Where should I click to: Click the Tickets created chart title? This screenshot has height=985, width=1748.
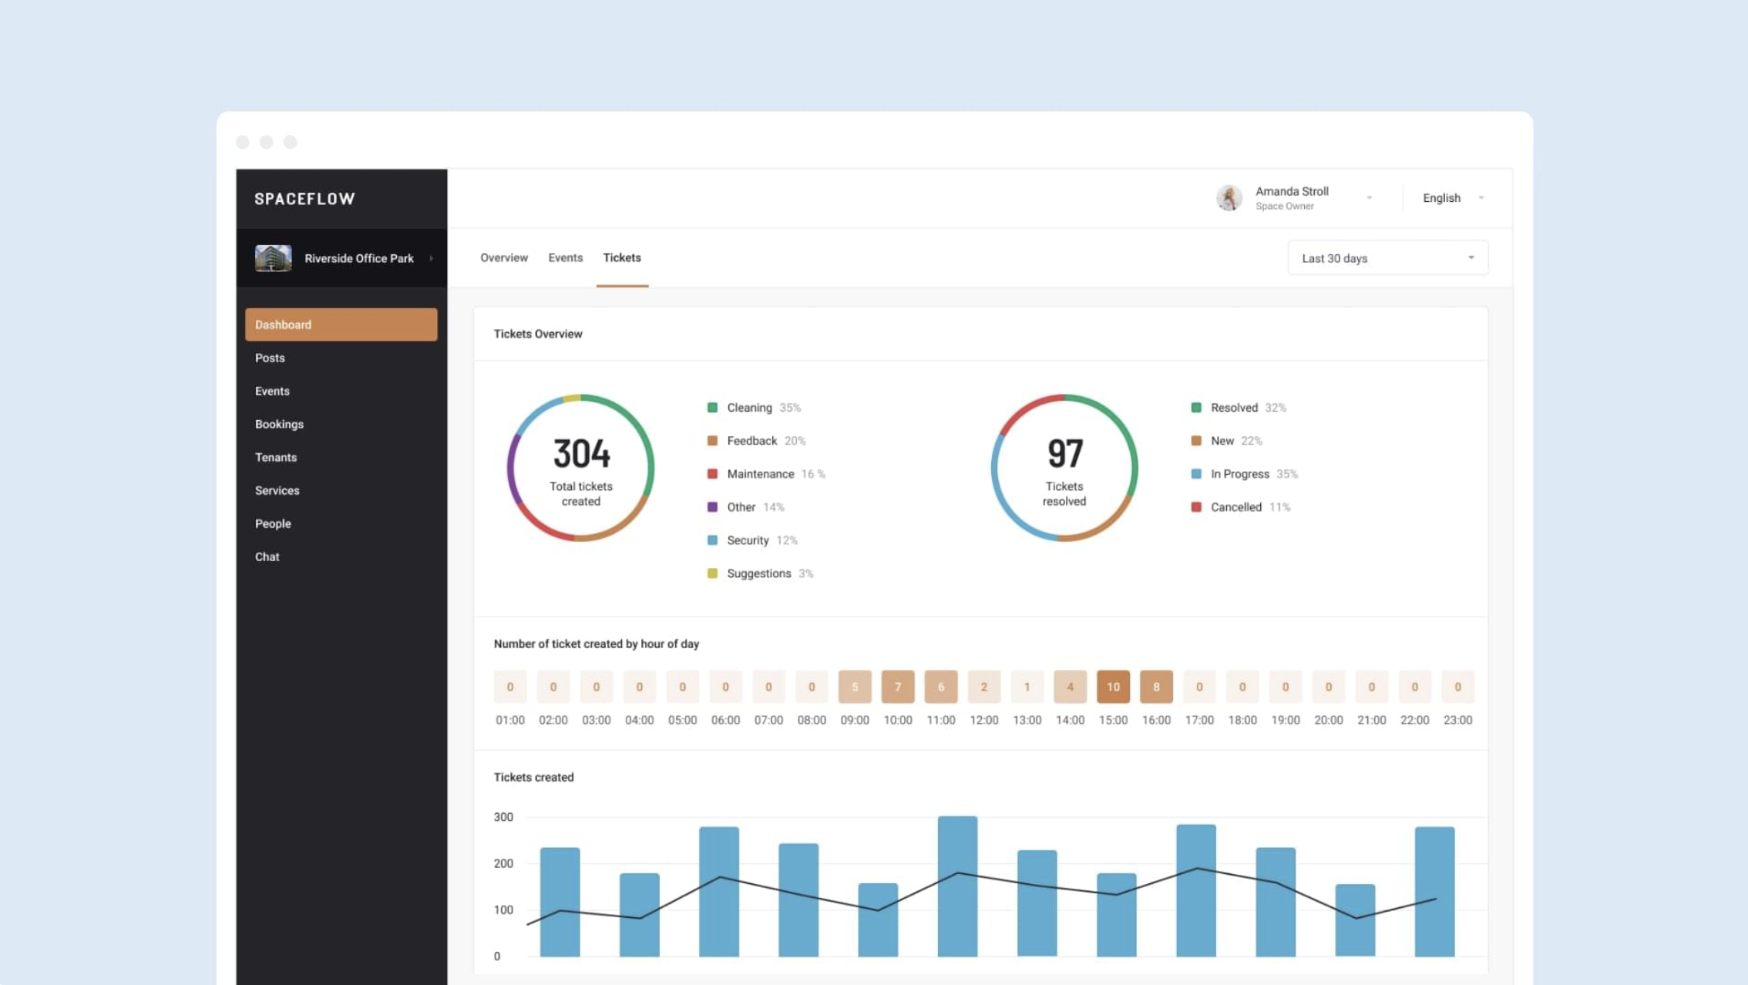click(533, 777)
